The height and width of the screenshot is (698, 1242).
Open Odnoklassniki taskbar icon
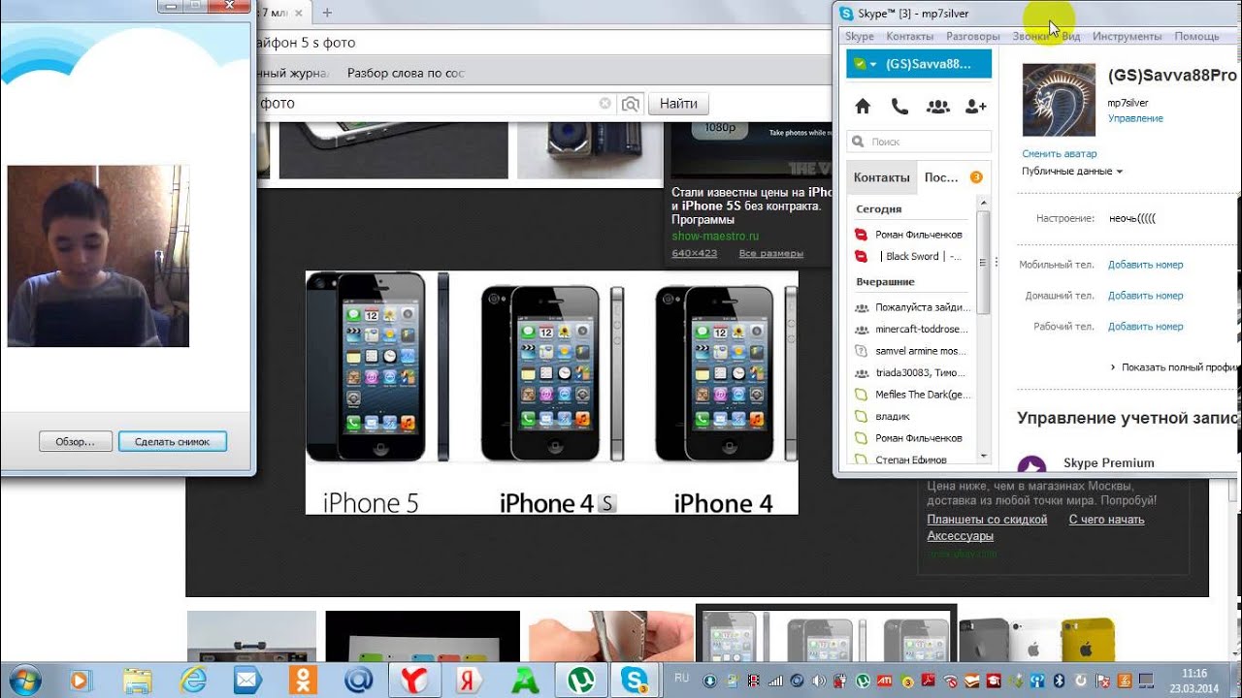pyautogui.click(x=303, y=681)
